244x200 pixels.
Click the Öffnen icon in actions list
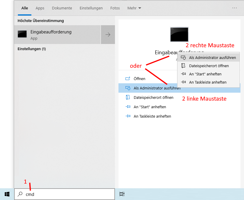tap(128, 79)
